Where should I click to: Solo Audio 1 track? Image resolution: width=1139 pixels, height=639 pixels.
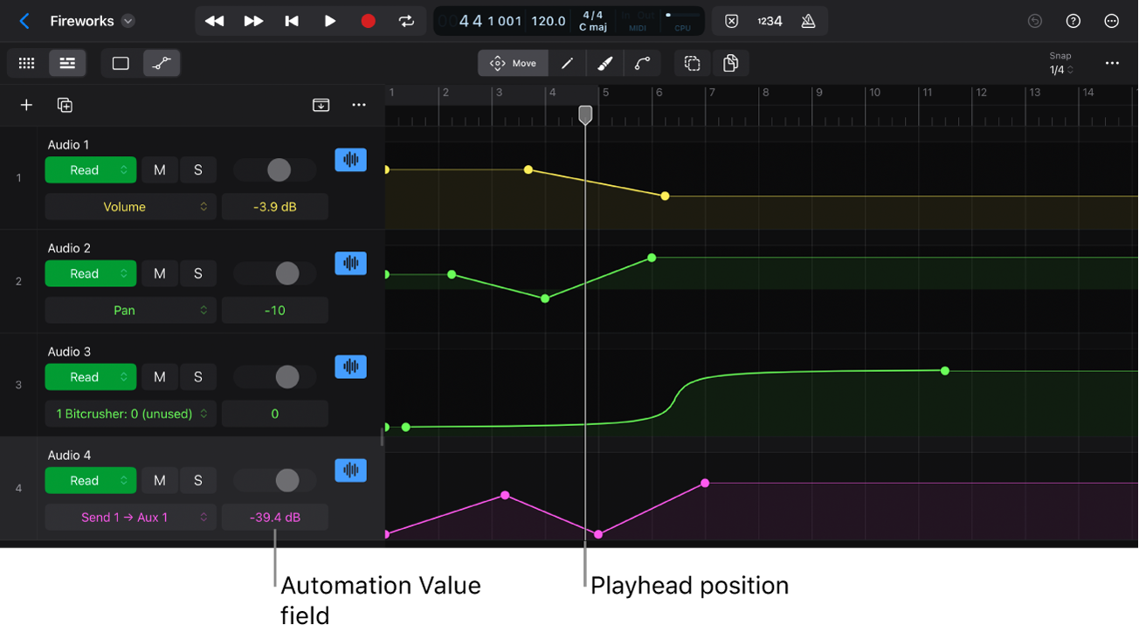pyautogui.click(x=198, y=170)
